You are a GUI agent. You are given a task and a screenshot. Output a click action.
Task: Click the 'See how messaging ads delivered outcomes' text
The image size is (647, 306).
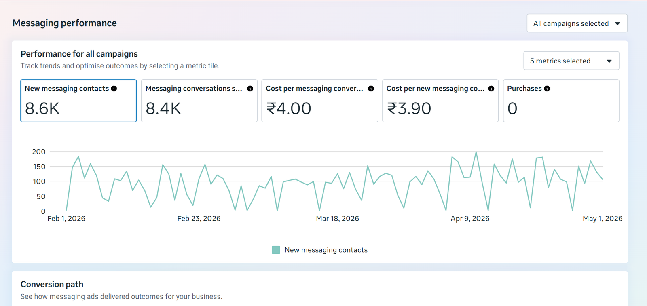point(121,296)
